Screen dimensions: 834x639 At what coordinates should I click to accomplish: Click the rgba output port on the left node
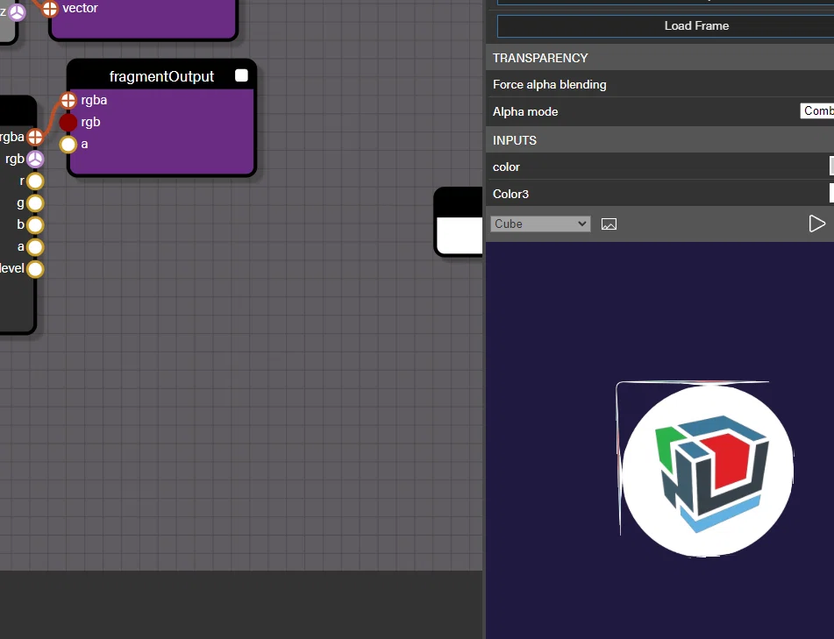tap(35, 137)
